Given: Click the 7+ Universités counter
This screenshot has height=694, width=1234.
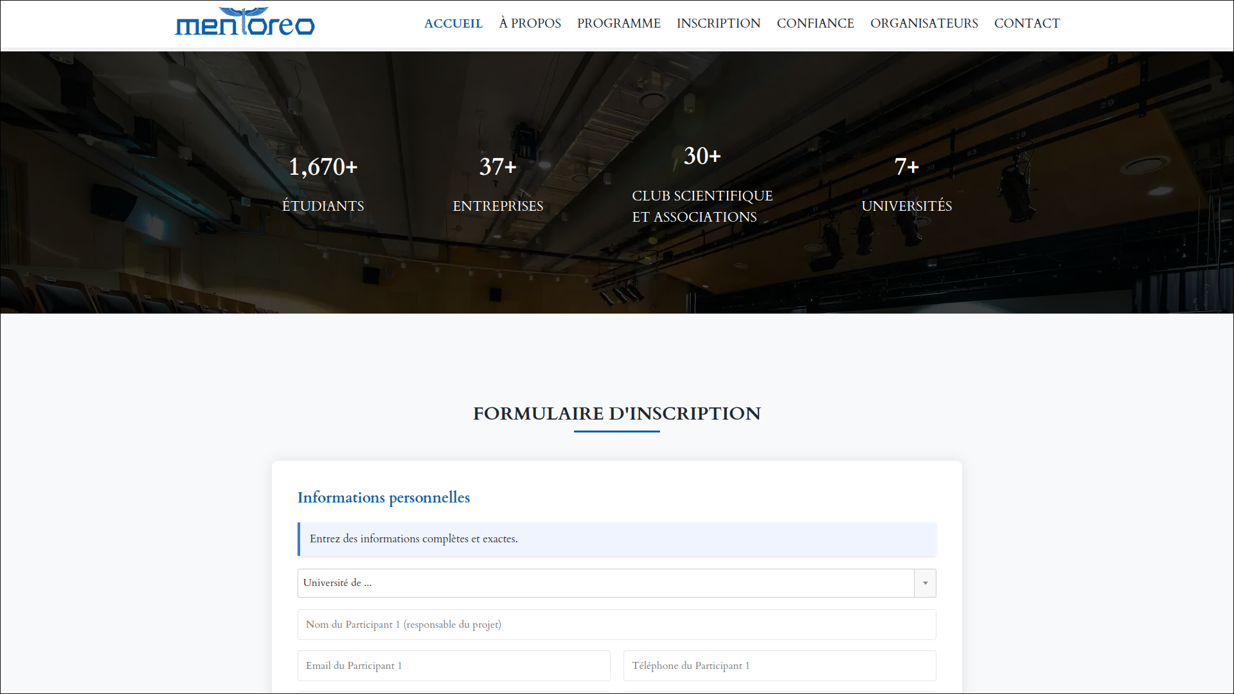Looking at the screenshot, I should (x=906, y=167).
